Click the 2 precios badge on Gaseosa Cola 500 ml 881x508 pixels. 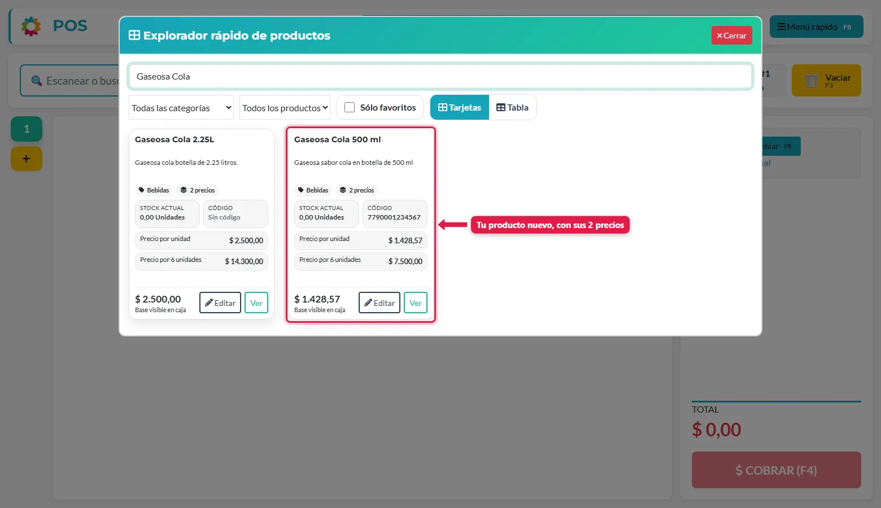pyautogui.click(x=357, y=190)
